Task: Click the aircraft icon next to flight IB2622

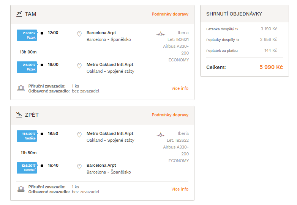Action: tap(161, 135)
